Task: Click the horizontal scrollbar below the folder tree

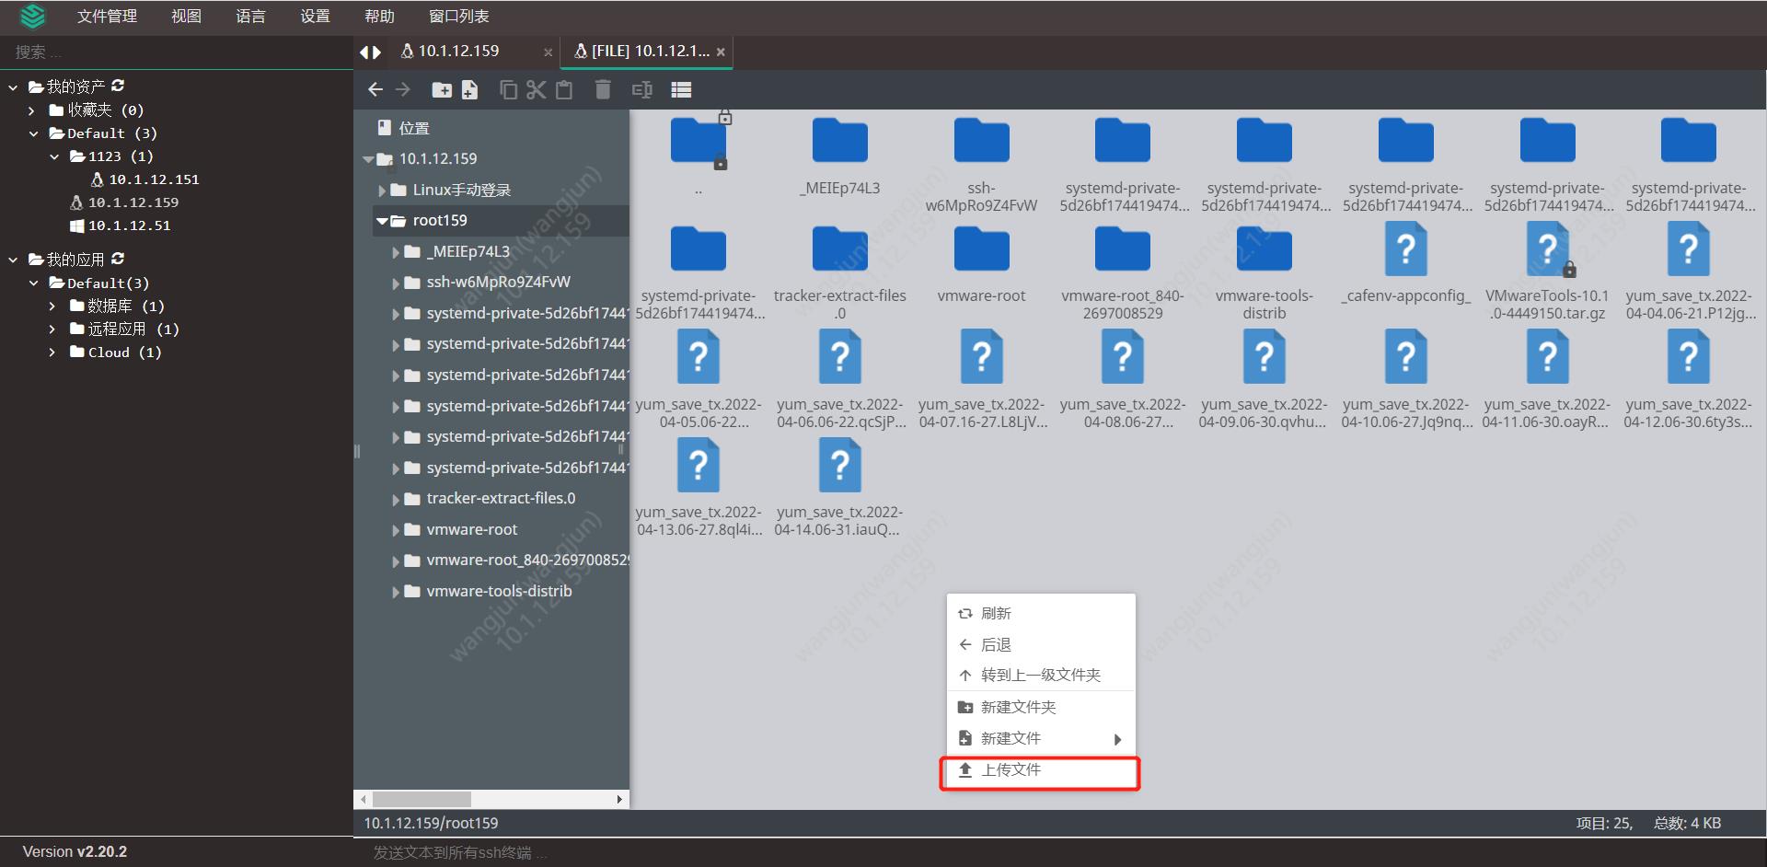Action: pyautogui.click(x=423, y=799)
